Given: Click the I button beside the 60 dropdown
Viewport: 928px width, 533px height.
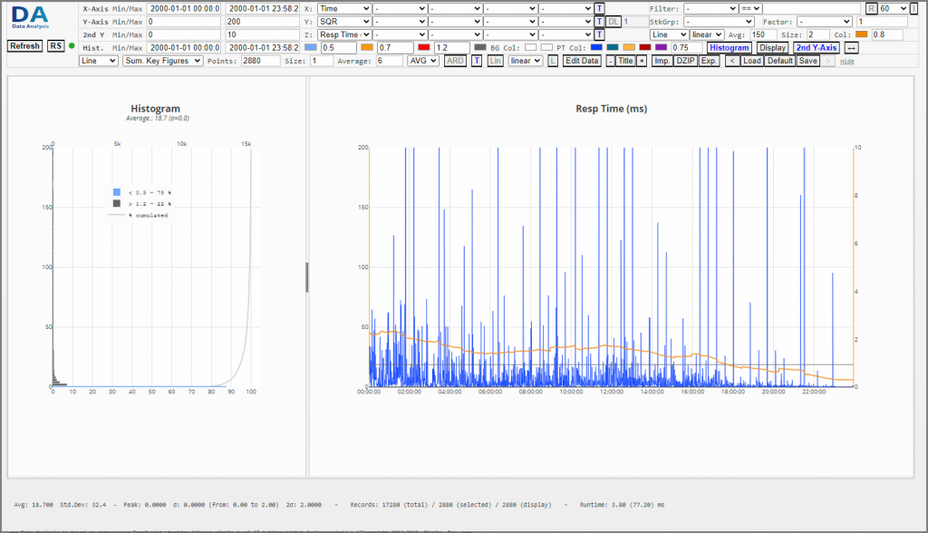Looking at the screenshot, I should pyautogui.click(x=913, y=8).
